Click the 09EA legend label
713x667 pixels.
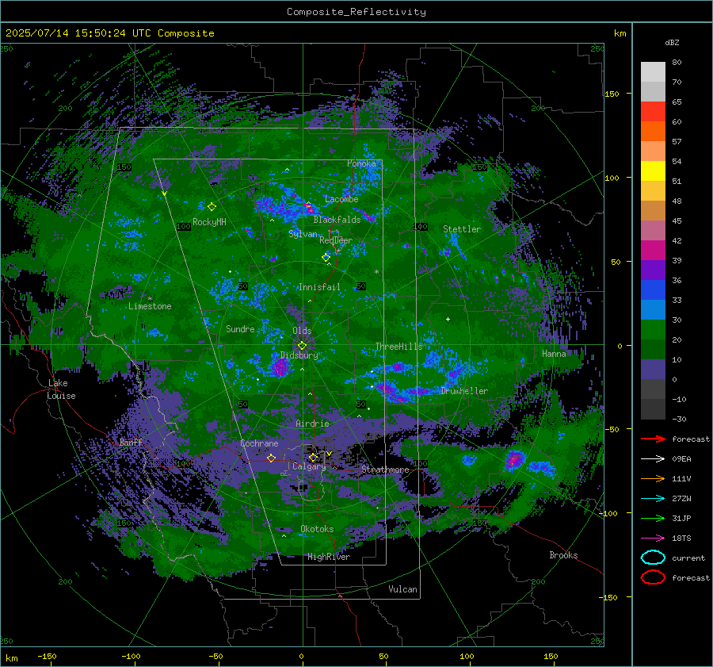click(681, 459)
